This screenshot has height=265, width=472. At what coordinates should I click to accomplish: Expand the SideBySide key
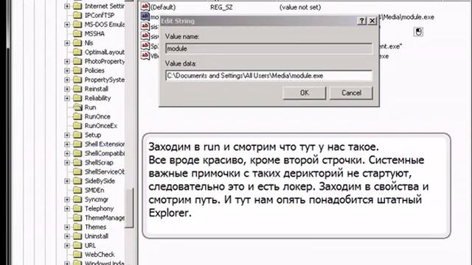[x=67, y=181]
